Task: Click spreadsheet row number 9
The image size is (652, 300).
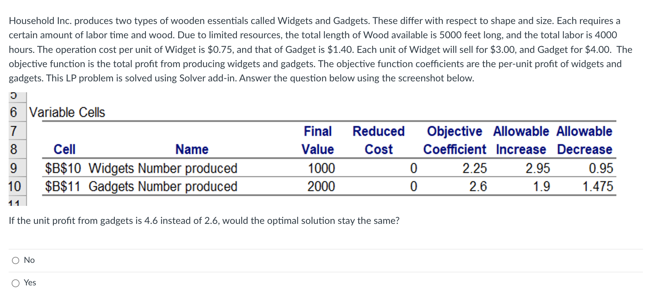Action: tap(14, 168)
